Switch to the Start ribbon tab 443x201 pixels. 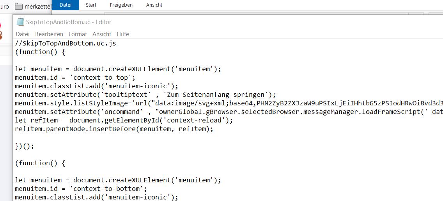tap(91, 5)
